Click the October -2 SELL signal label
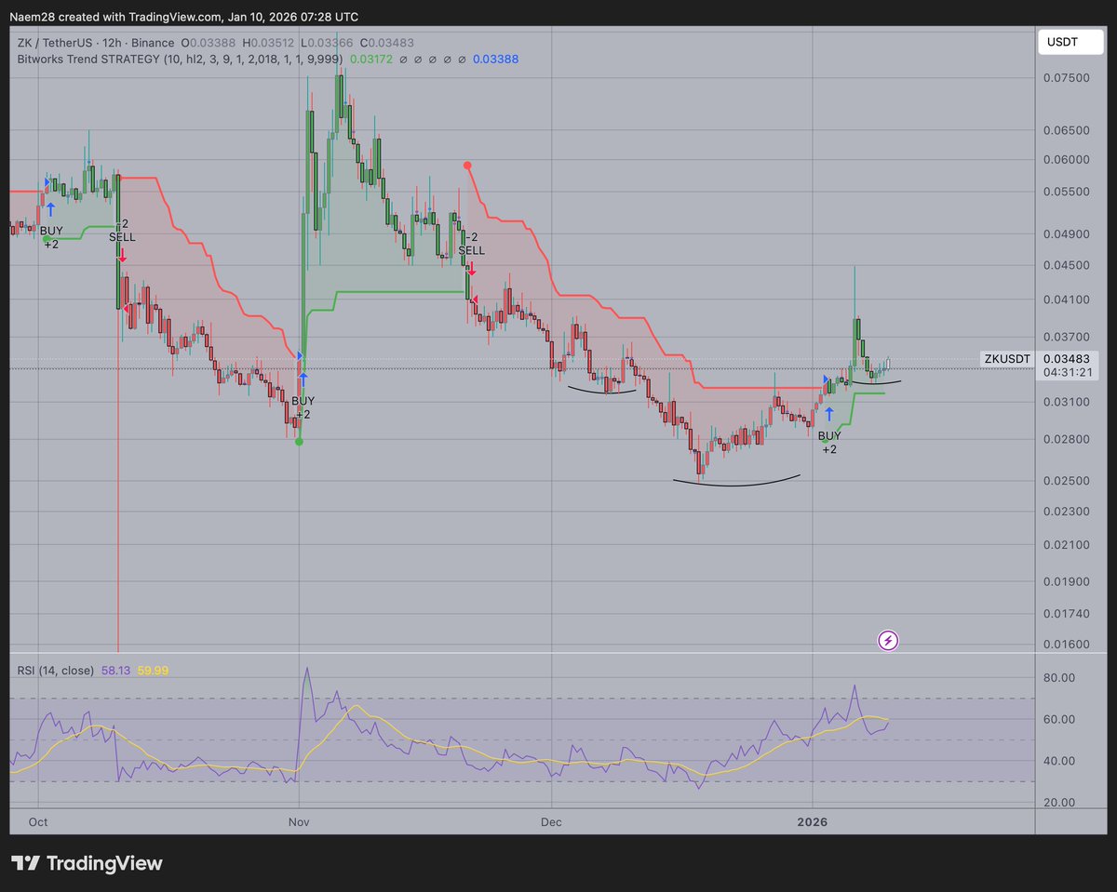 122,232
